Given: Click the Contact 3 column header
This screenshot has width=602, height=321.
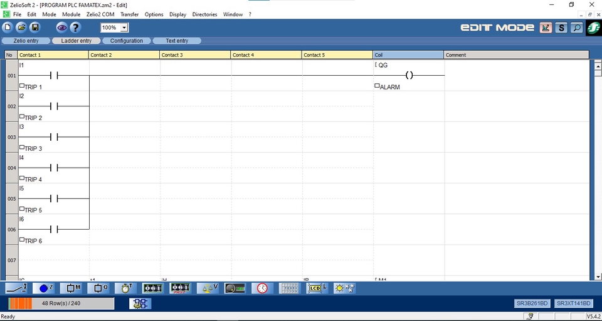Looking at the screenshot, I should coord(195,55).
